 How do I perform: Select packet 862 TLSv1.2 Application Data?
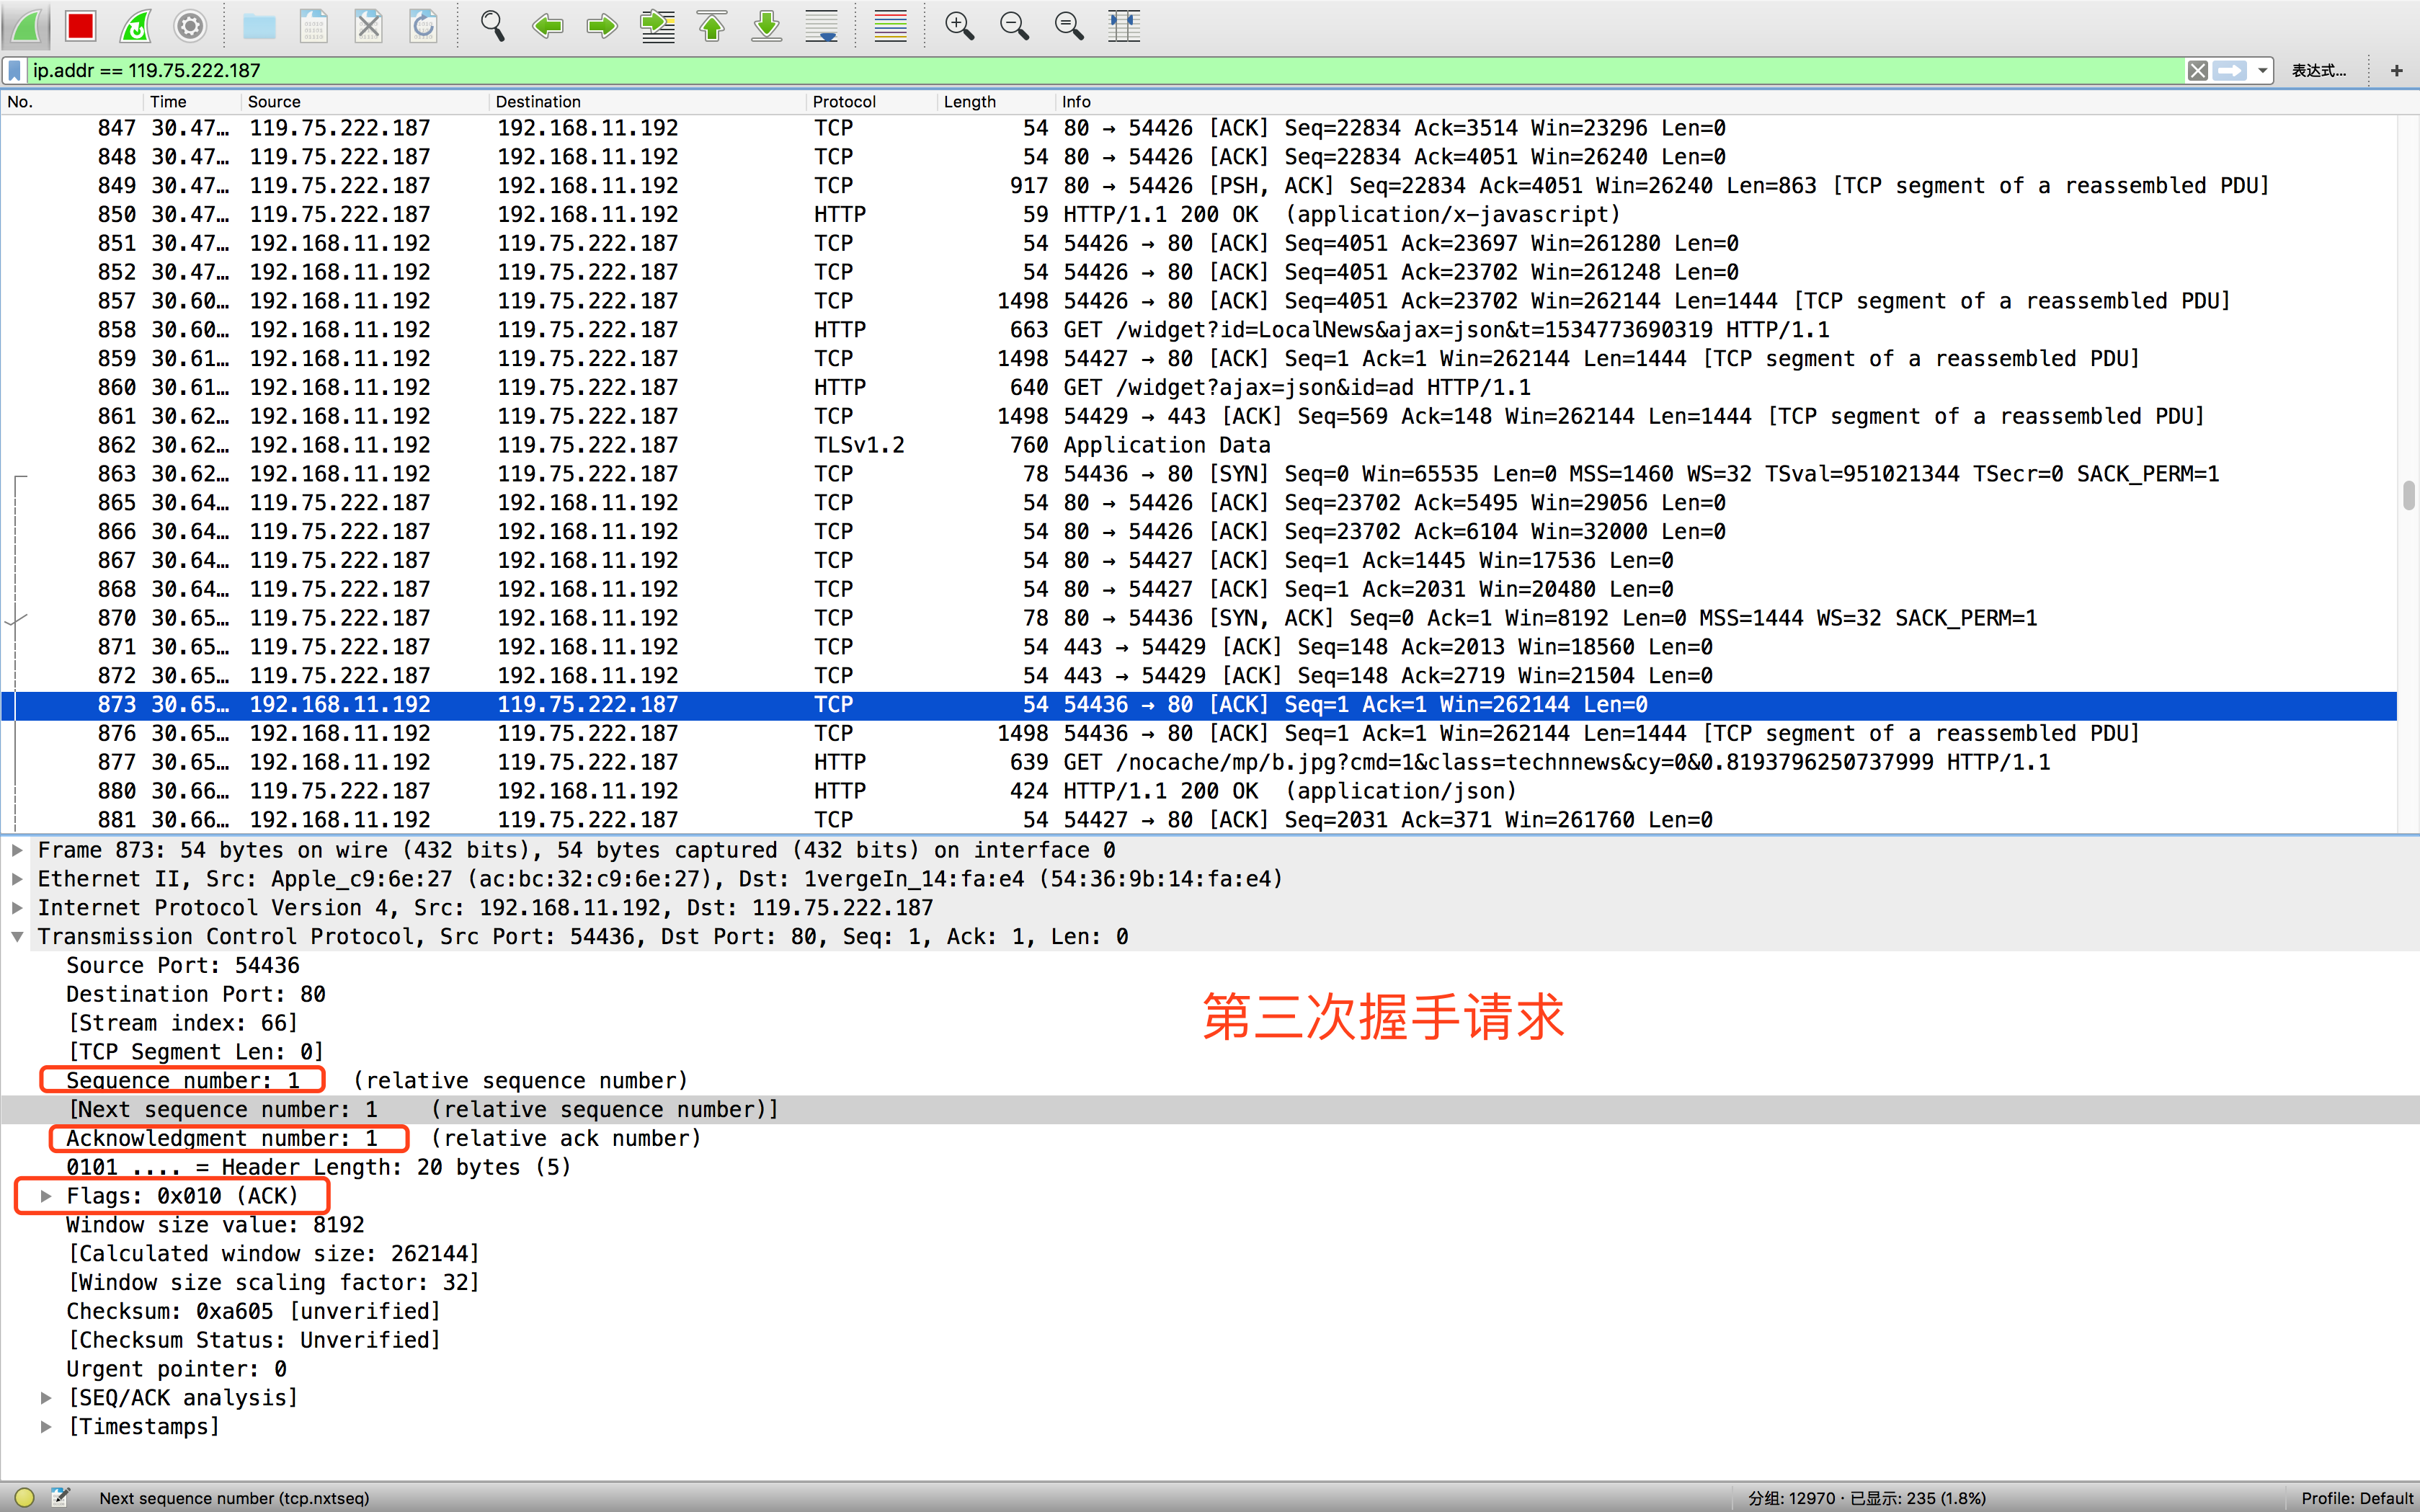(x=1199, y=445)
